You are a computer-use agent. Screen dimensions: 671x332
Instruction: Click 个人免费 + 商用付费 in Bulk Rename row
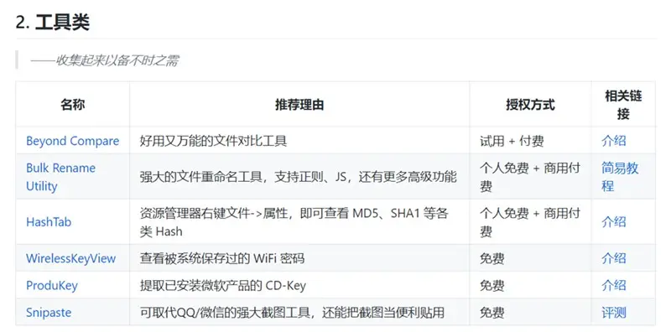tap(530, 177)
